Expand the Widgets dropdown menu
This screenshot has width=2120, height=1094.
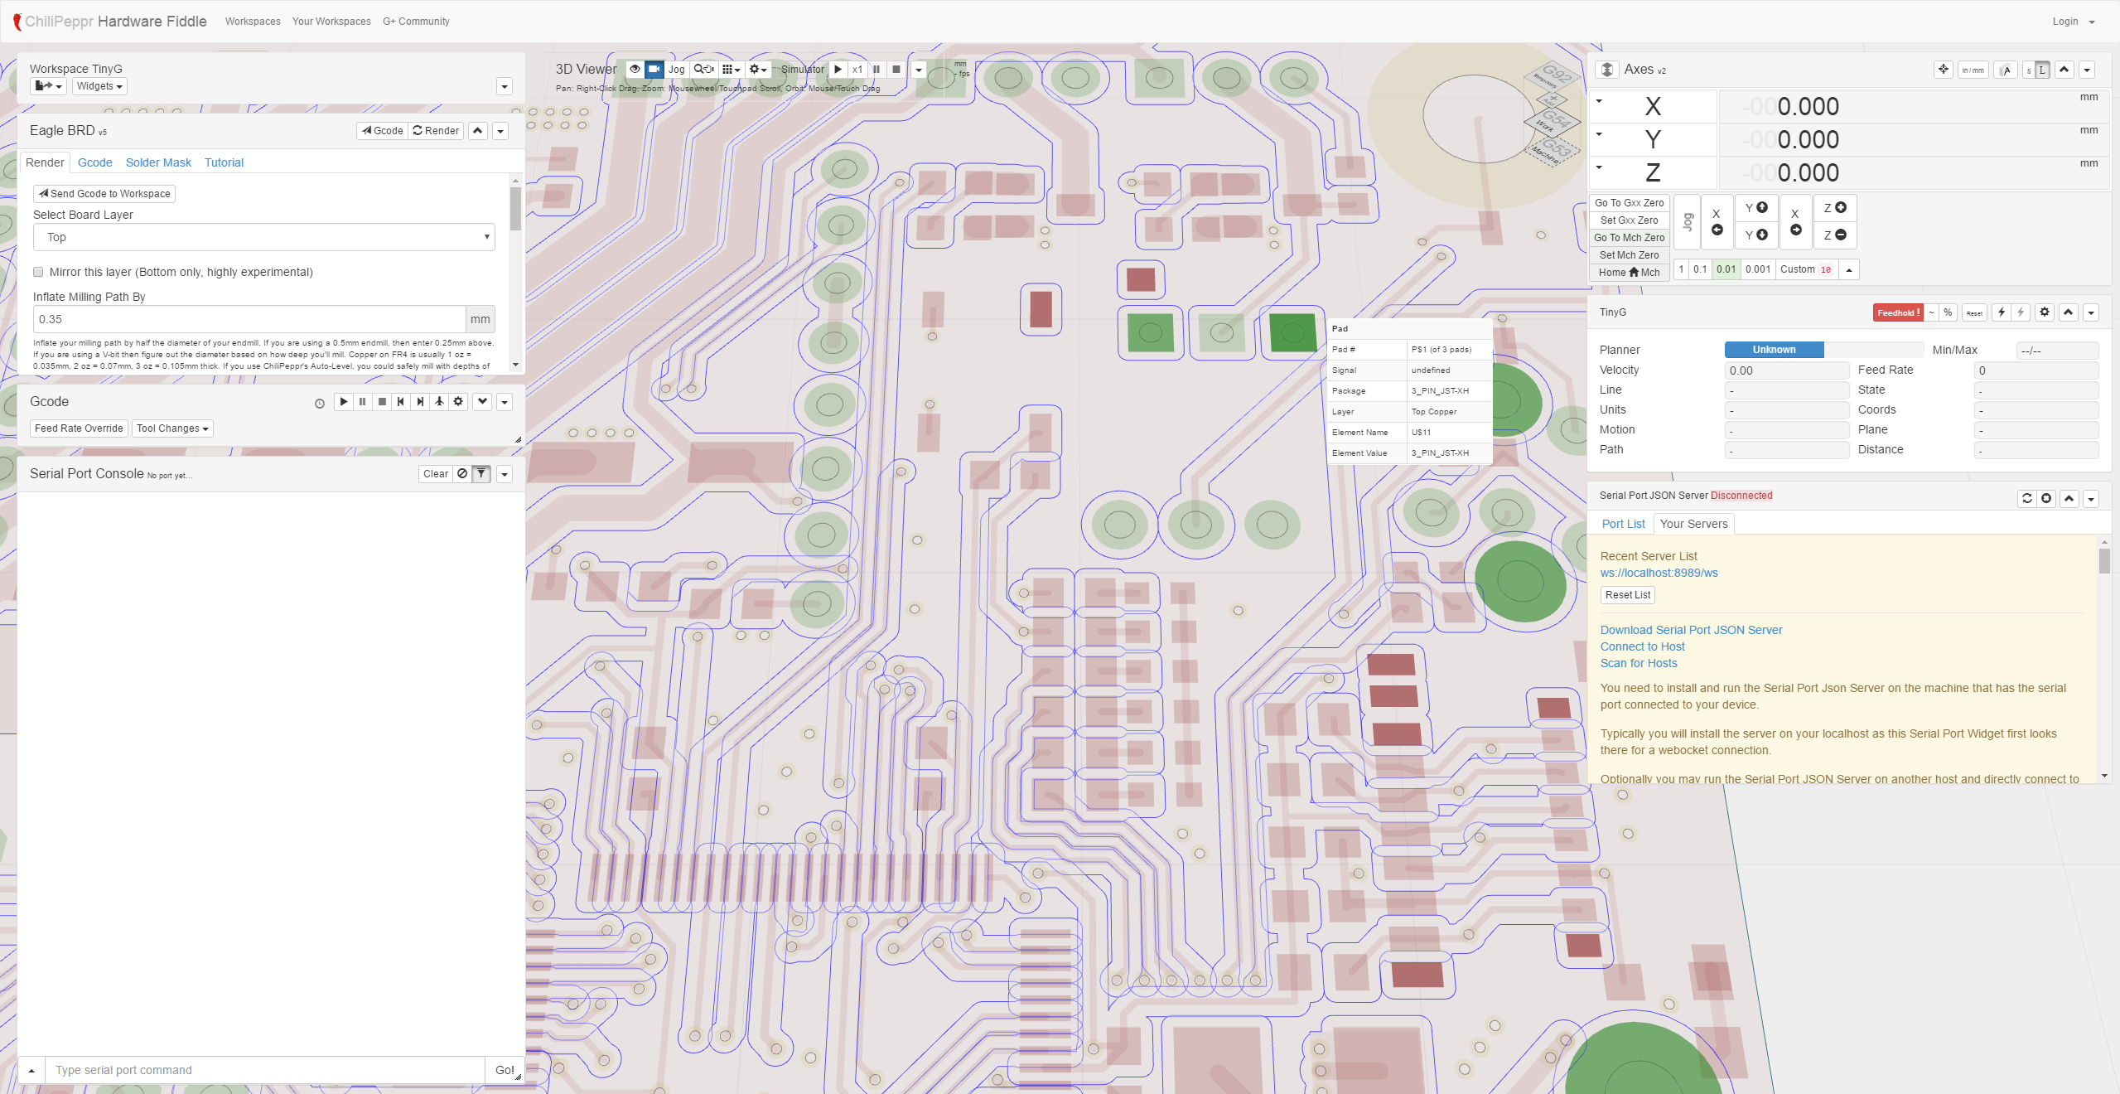pyautogui.click(x=99, y=86)
